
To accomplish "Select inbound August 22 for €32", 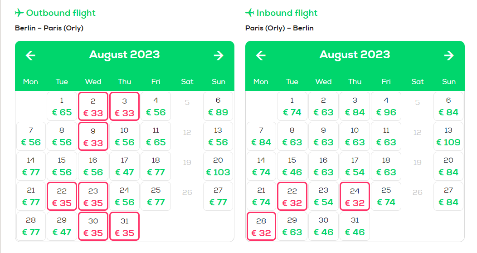I will tap(292, 196).
